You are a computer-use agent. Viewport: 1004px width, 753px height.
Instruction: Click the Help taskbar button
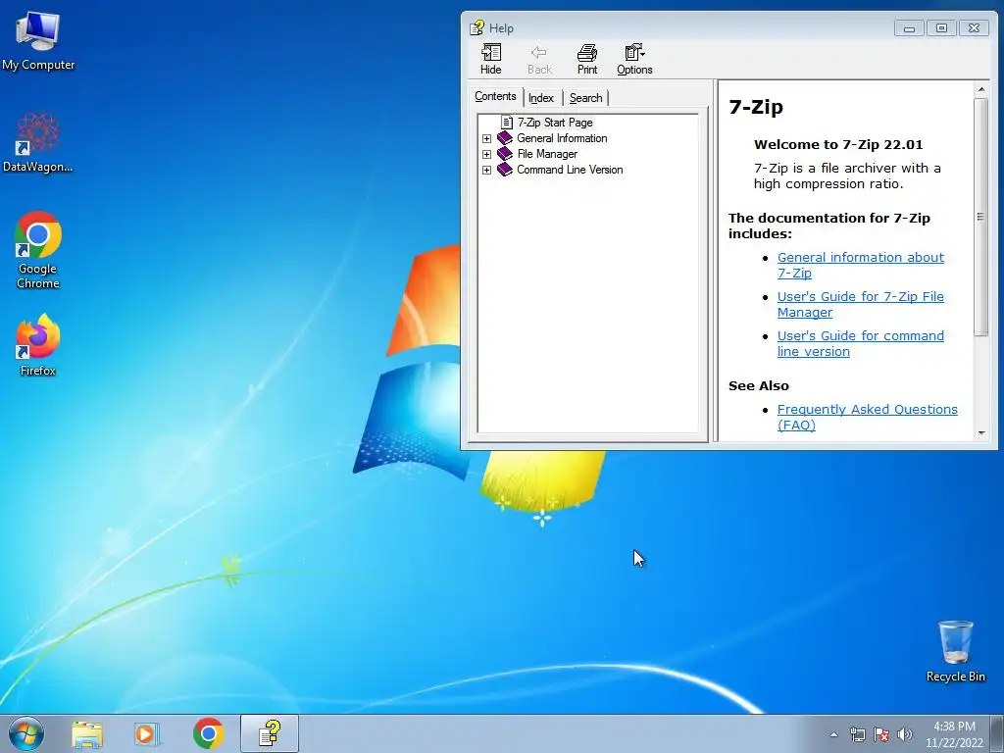tap(270, 733)
